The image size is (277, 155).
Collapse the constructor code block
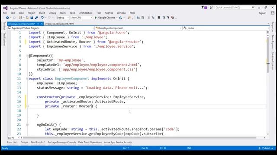(27, 106)
